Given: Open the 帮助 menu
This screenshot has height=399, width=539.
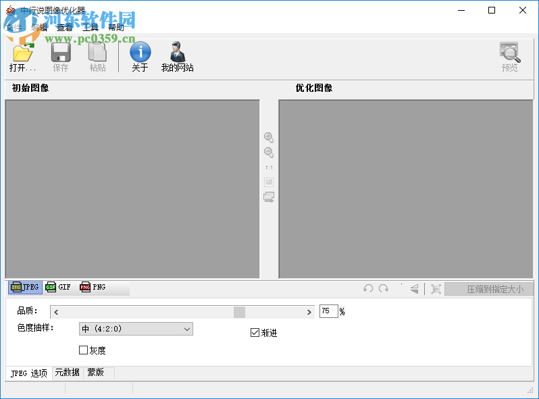Looking at the screenshot, I should [116, 27].
